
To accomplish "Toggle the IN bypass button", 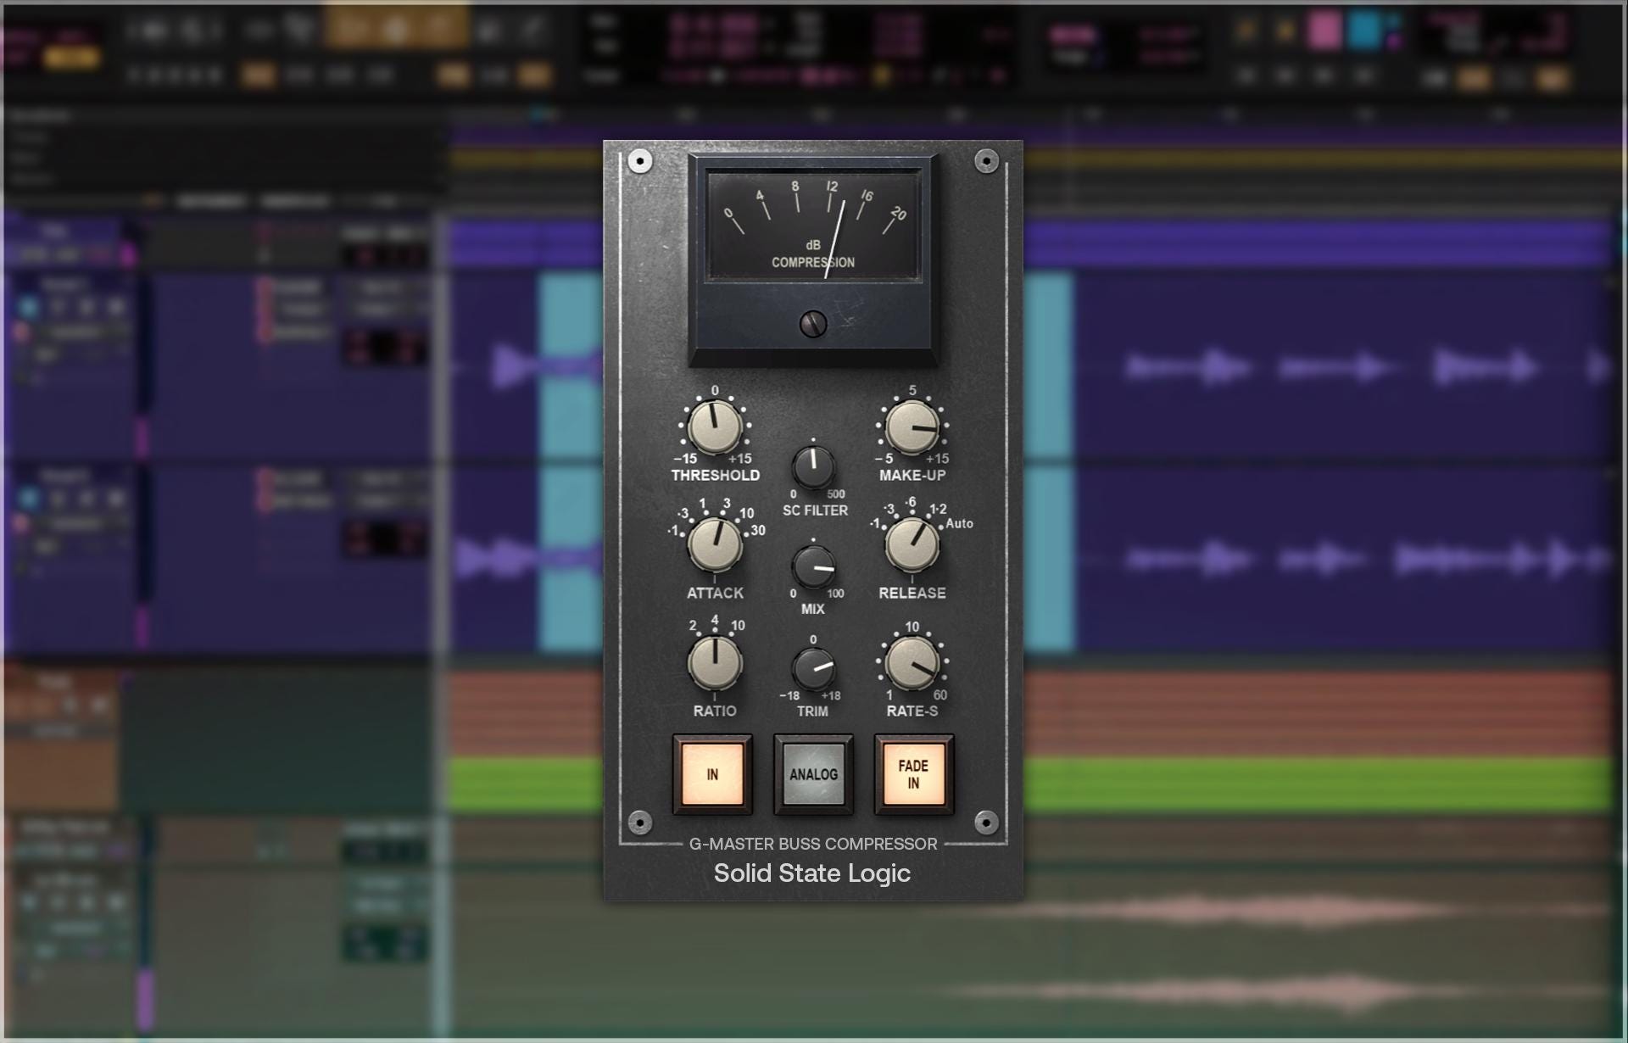I will coord(712,774).
